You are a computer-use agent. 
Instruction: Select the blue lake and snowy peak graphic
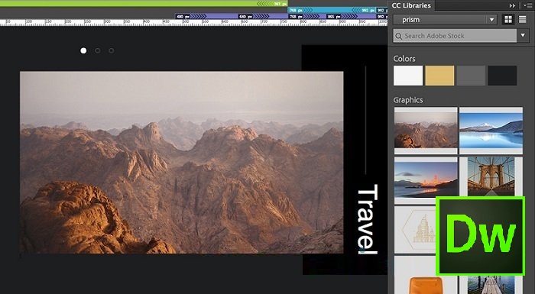491,131
